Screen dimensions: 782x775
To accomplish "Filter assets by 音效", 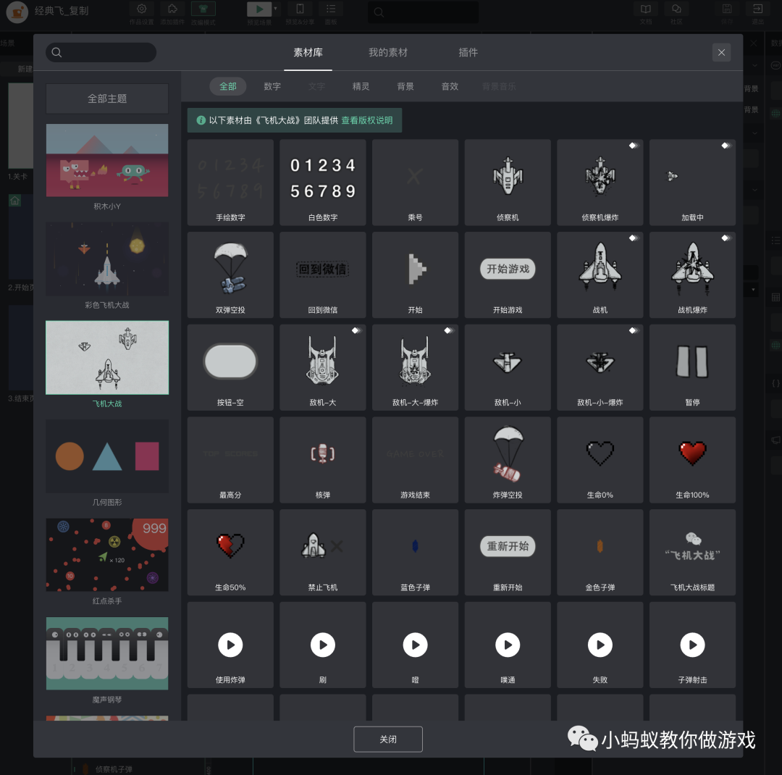I will click(450, 86).
